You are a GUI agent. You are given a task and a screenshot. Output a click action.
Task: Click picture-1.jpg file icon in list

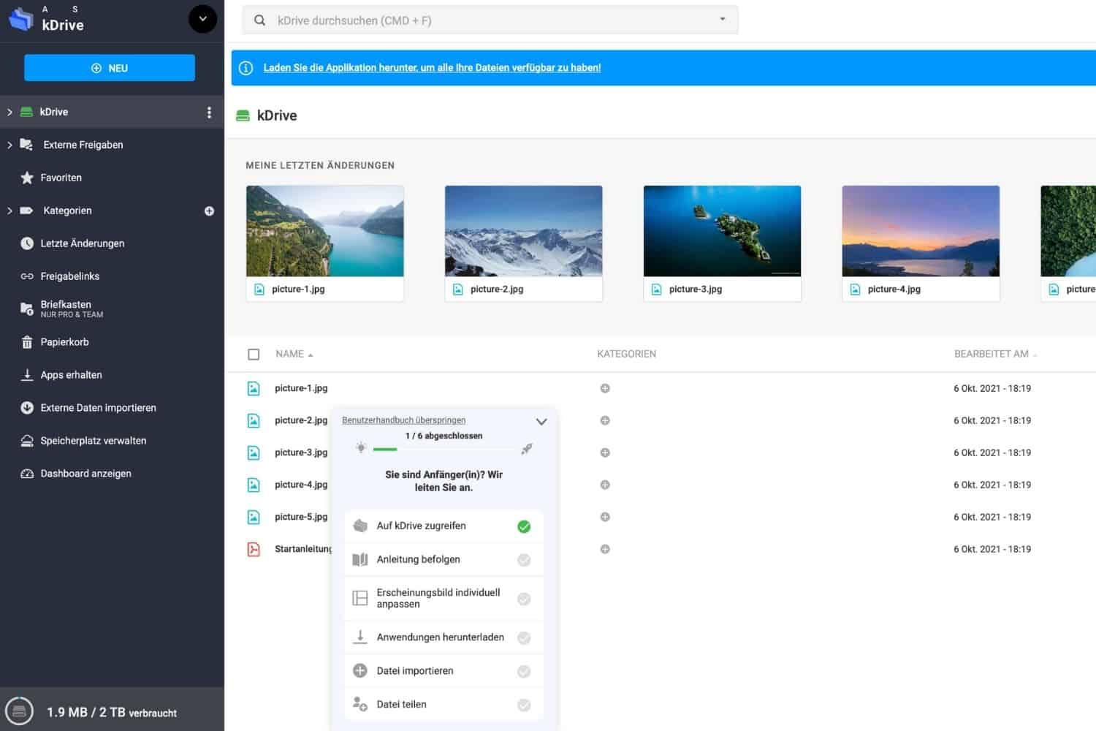click(x=254, y=388)
